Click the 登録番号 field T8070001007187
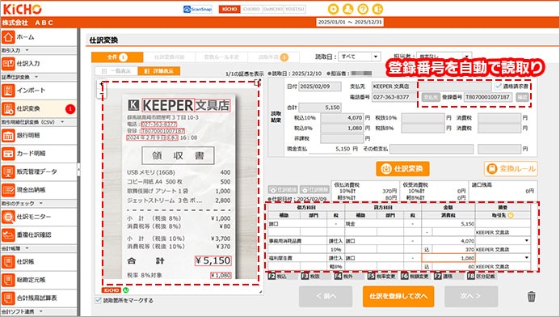The height and width of the screenshot is (317, 560). coord(488,97)
